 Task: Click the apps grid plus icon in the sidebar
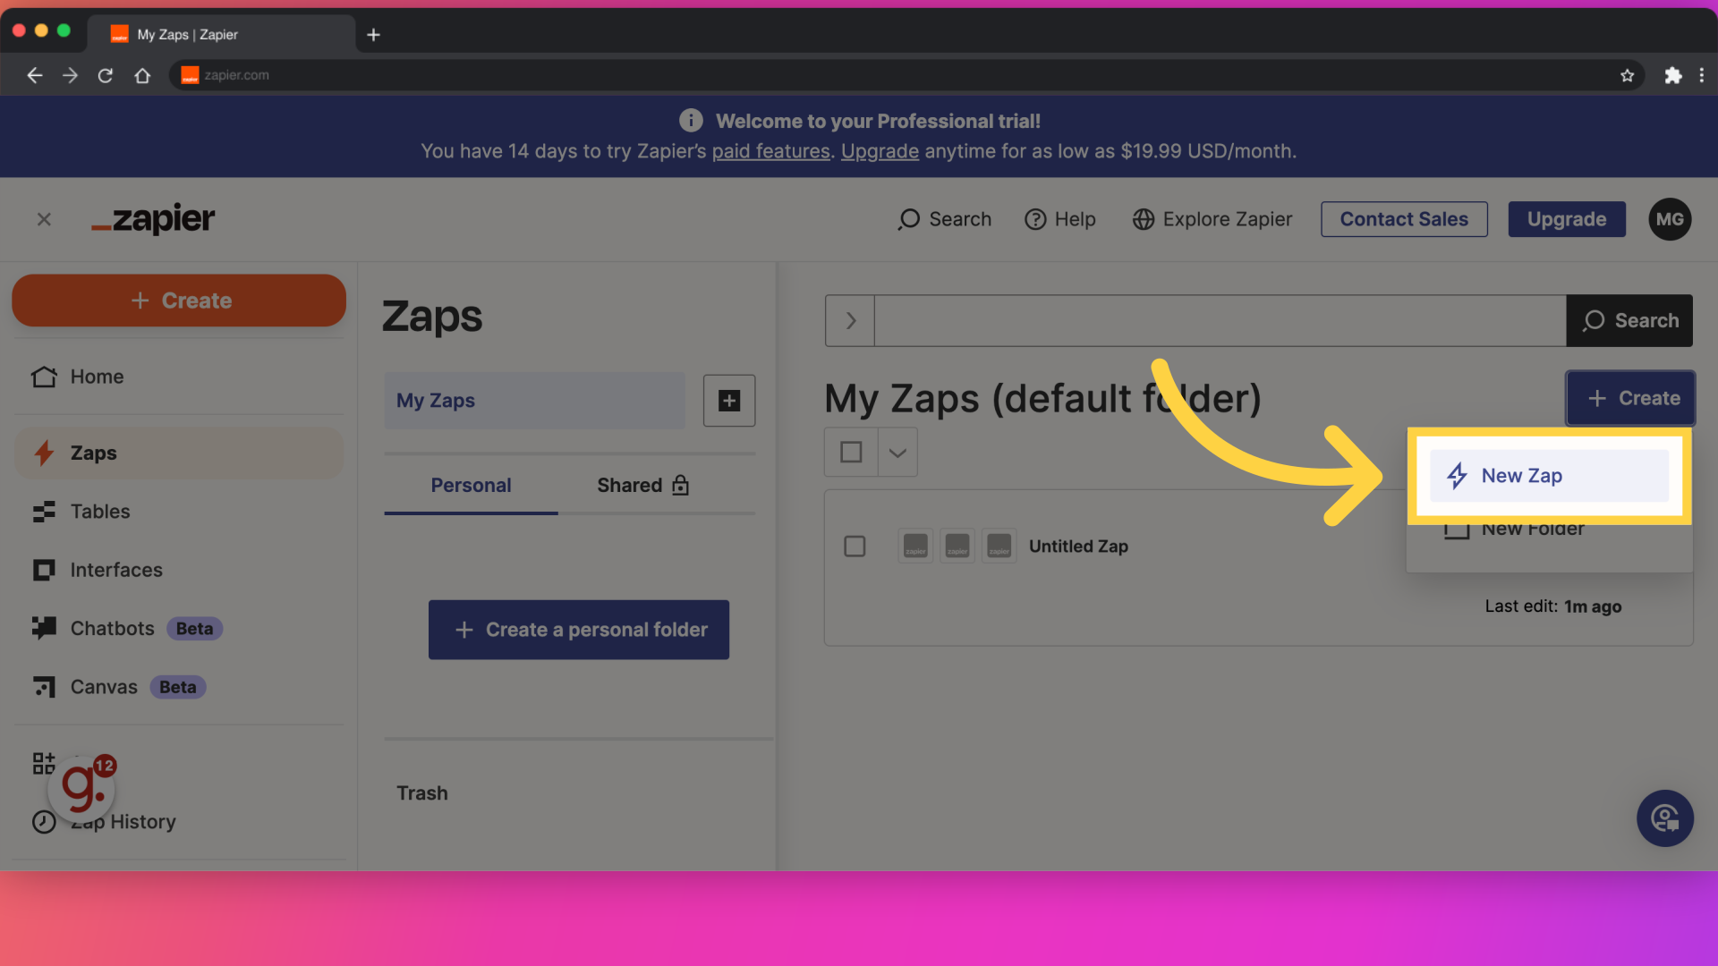coord(43,763)
